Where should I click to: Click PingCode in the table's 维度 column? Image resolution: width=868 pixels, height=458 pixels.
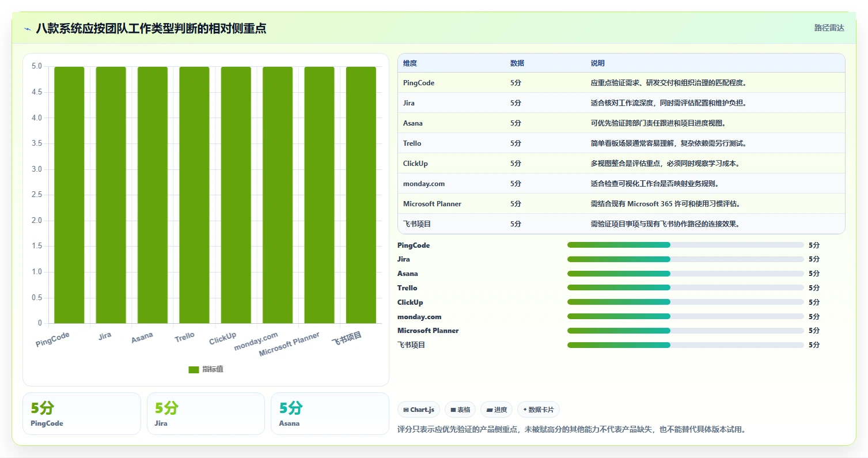click(419, 83)
